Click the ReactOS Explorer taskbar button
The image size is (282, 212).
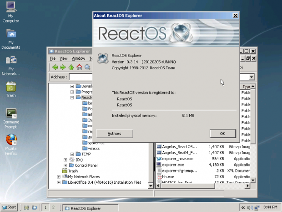coord(91,208)
